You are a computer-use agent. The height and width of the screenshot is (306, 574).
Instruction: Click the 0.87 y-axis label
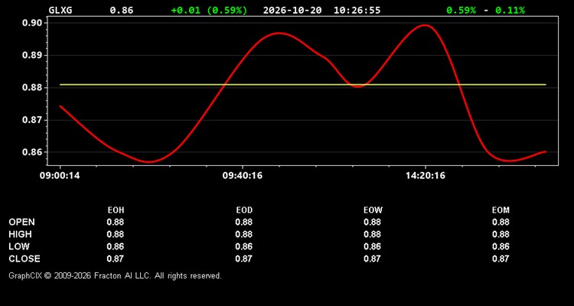click(33, 119)
